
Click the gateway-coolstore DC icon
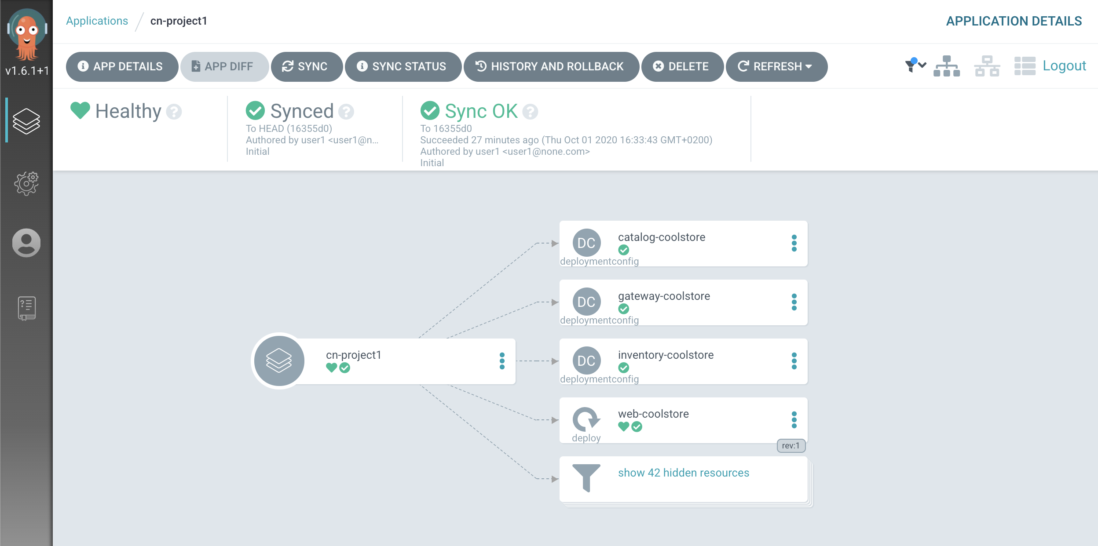click(586, 302)
